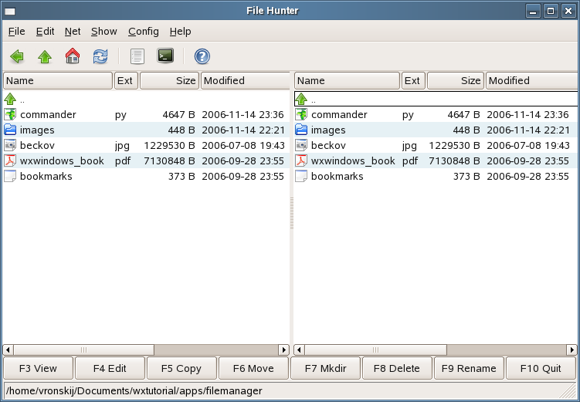Open the home directory via house icon
The image size is (580, 402).
click(73, 56)
